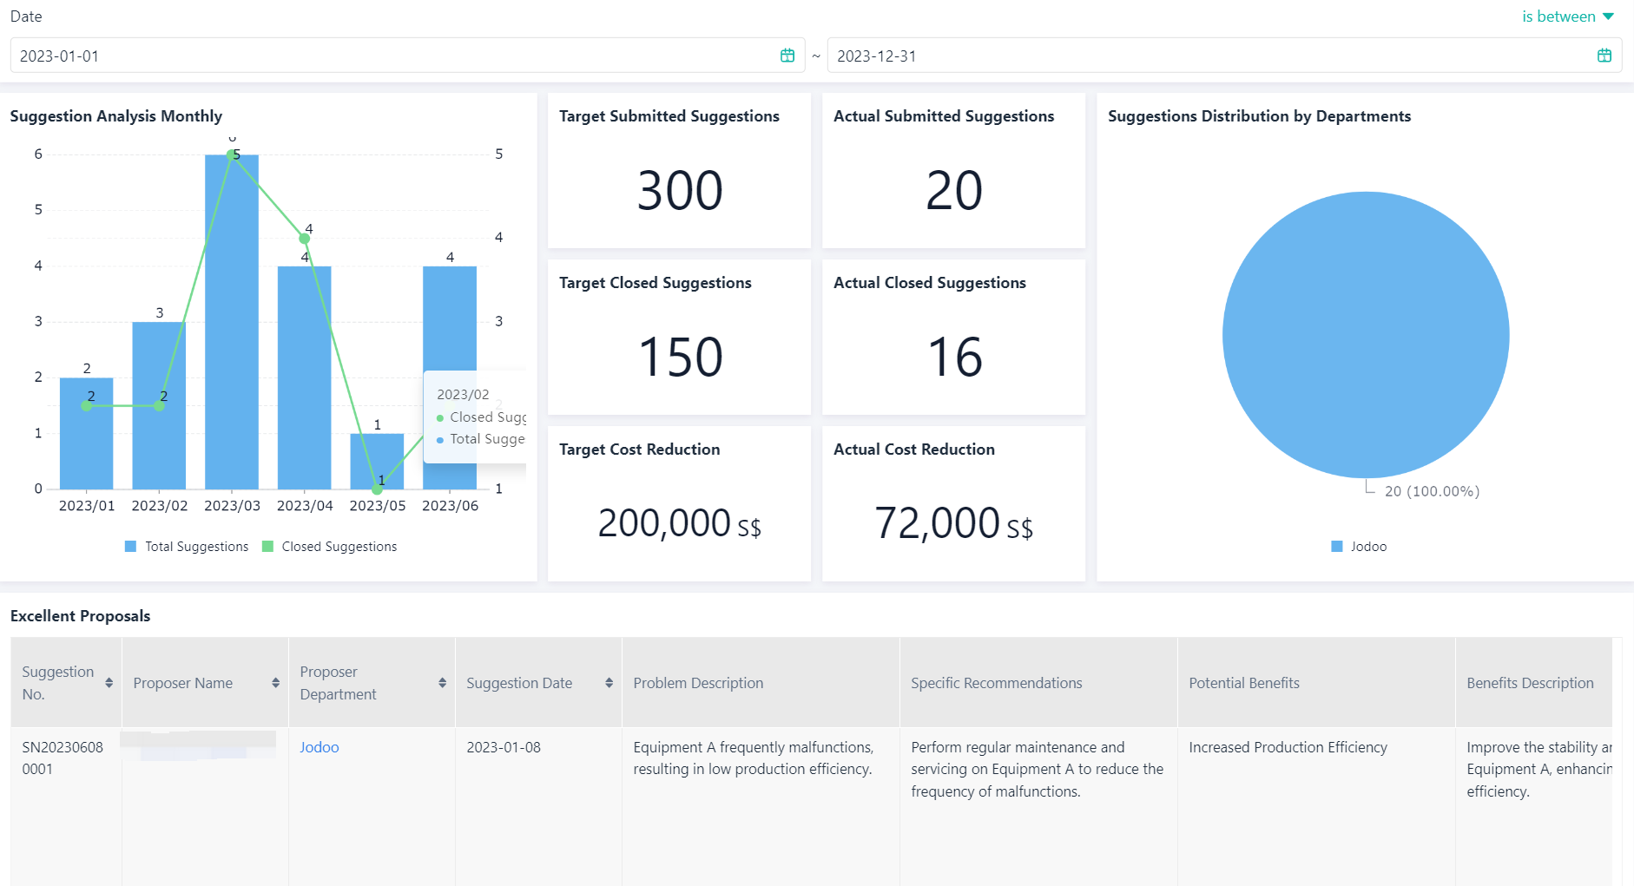Click the Actual Cost Reduction card
The image size is (1634, 886).
[x=953, y=503]
